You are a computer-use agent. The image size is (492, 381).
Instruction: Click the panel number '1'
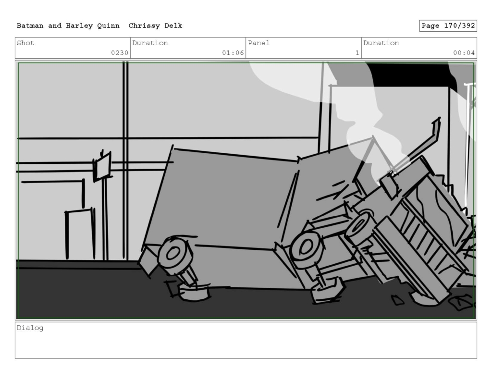pos(357,53)
